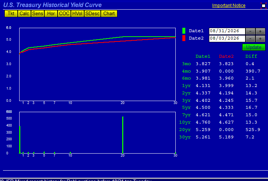Select the 6mo row label
The image size is (268, 181).
(x=186, y=78)
